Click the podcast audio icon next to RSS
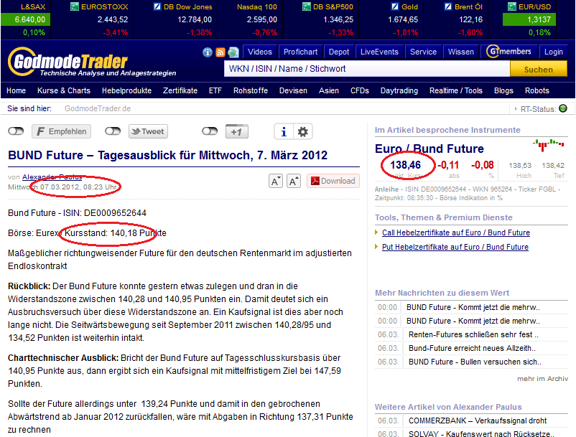This screenshot has height=437, width=576. (x=233, y=52)
